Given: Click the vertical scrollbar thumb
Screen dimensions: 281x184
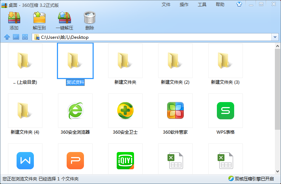Looking at the screenshot, I should click(277, 89).
